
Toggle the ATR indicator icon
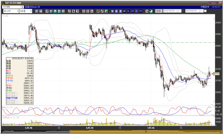(133, 11)
